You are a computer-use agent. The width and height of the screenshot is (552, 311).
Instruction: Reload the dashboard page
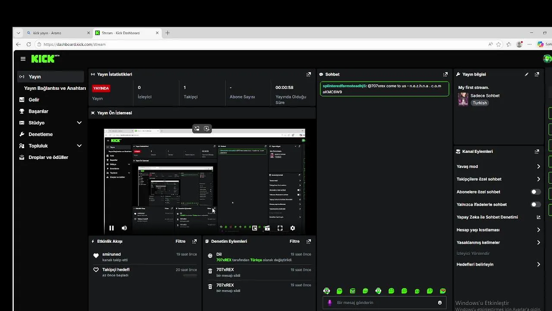[28, 44]
